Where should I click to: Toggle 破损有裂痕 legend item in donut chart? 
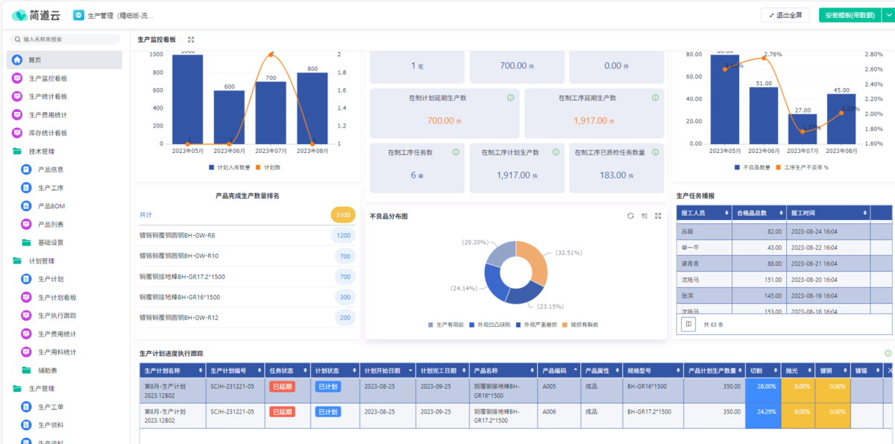pyautogui.click(x=580, y=325)
